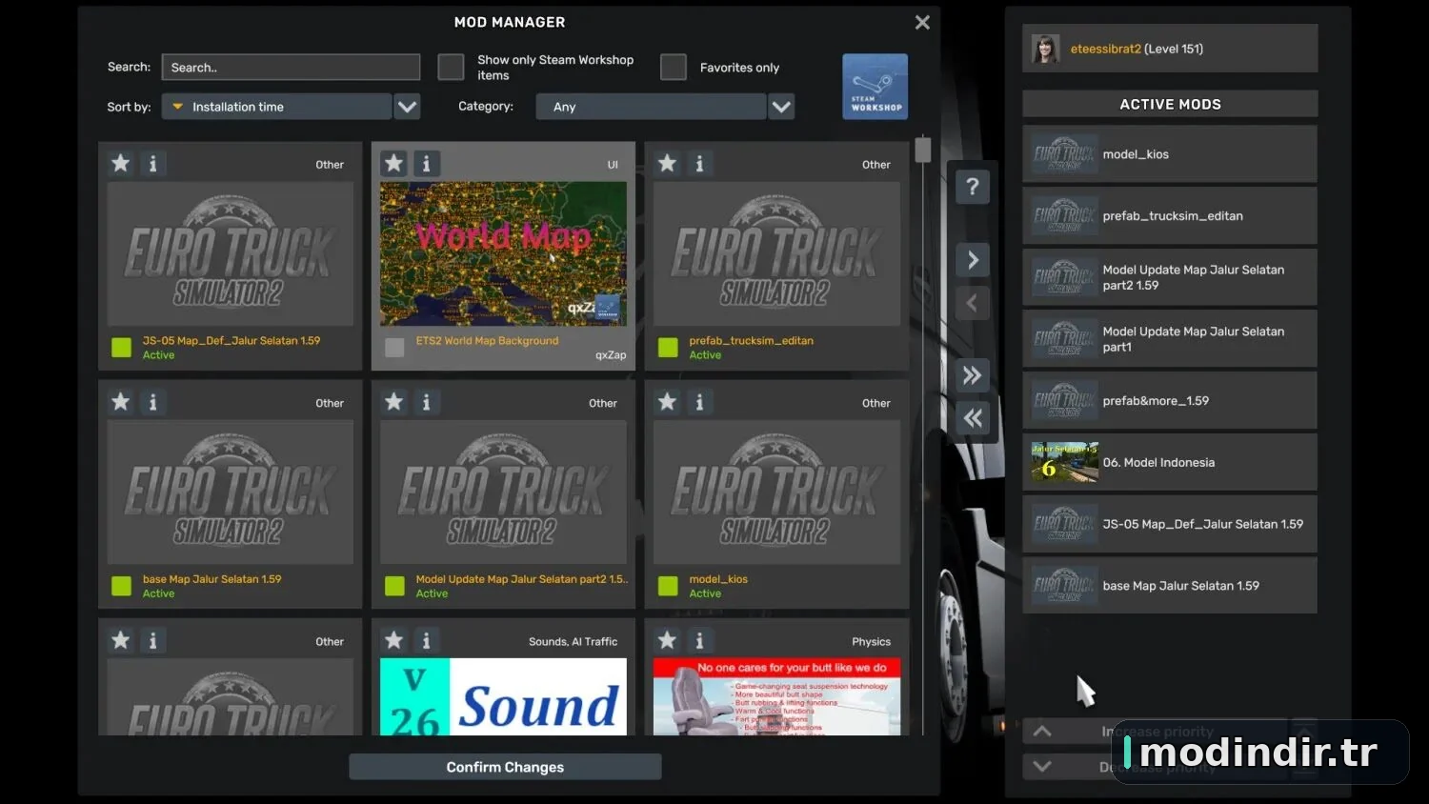Click the qxZap author label
1429x804 pixels.
coord(611,355)
